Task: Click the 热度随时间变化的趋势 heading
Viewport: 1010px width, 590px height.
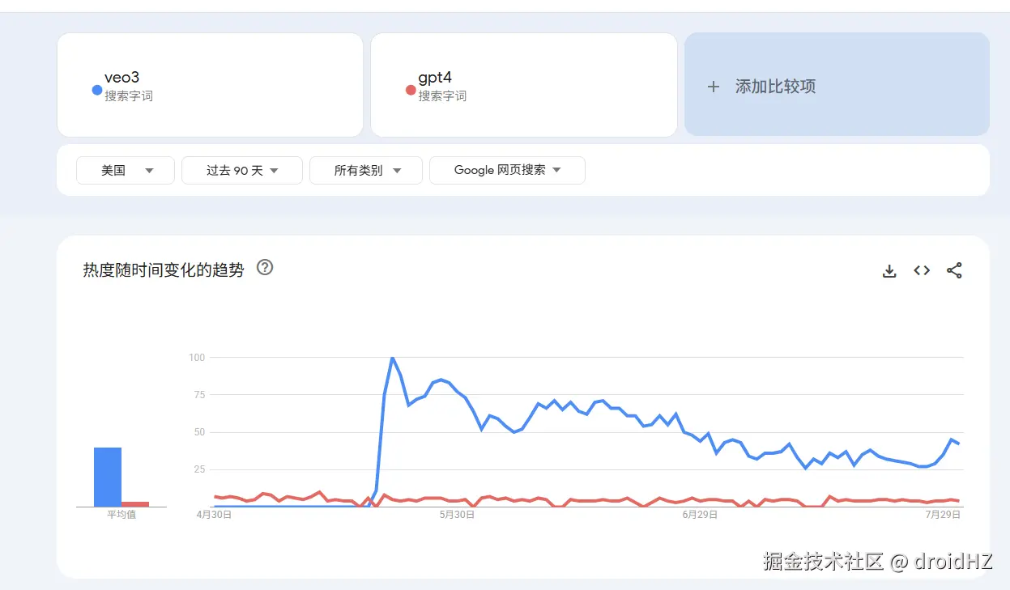Action: point(164,270)
